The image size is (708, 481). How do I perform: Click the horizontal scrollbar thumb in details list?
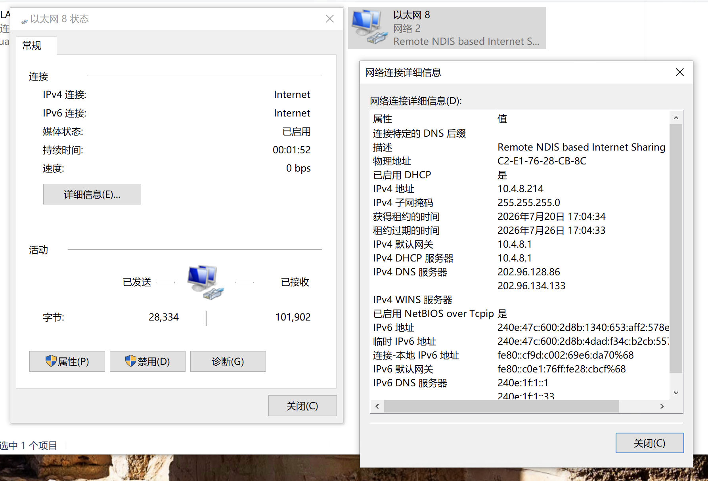point(501,406)
